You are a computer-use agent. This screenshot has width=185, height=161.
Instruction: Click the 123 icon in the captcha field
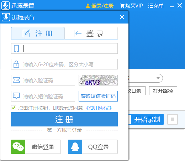tap(16, 80)
